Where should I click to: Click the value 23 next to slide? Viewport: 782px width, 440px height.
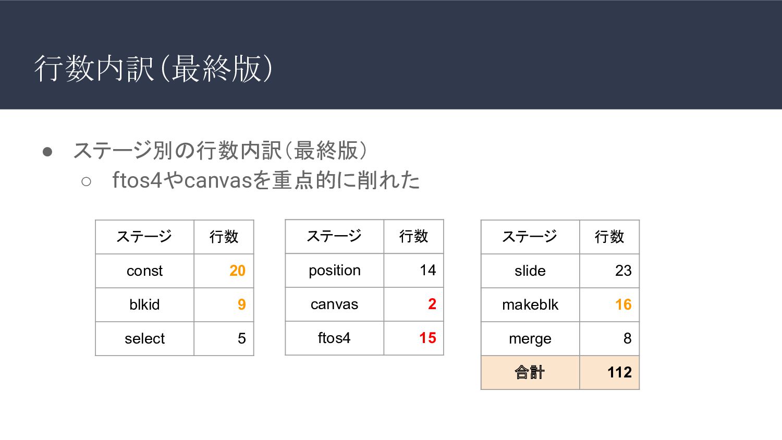(623, 271)
